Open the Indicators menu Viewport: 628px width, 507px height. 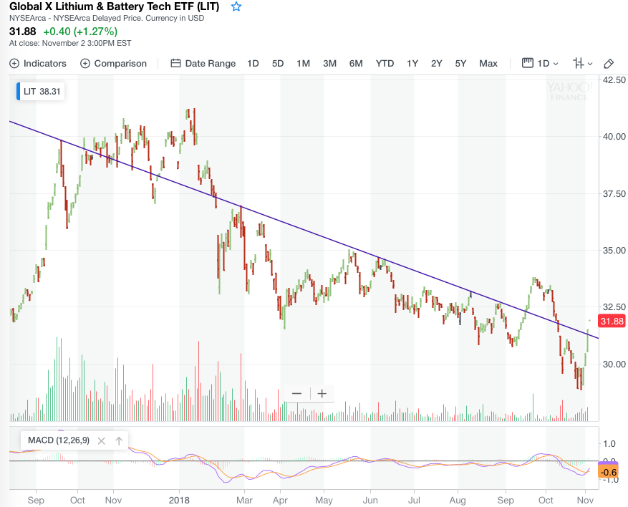38,63
